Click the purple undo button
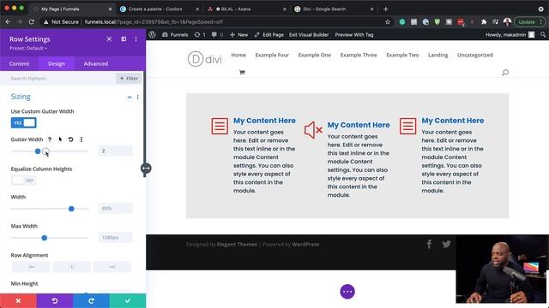The height and width of the screenshot is (308, 549). tap(55, 300)
